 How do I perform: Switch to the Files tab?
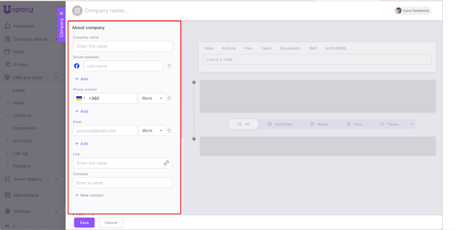pos(248,48)
